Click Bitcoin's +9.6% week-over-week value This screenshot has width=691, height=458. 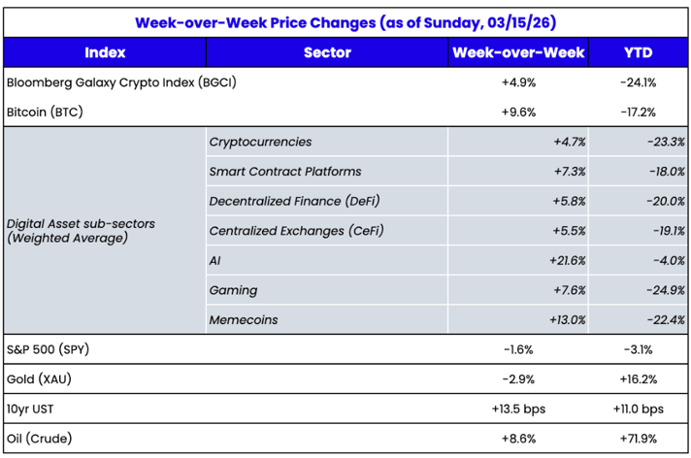pos(518,112)
